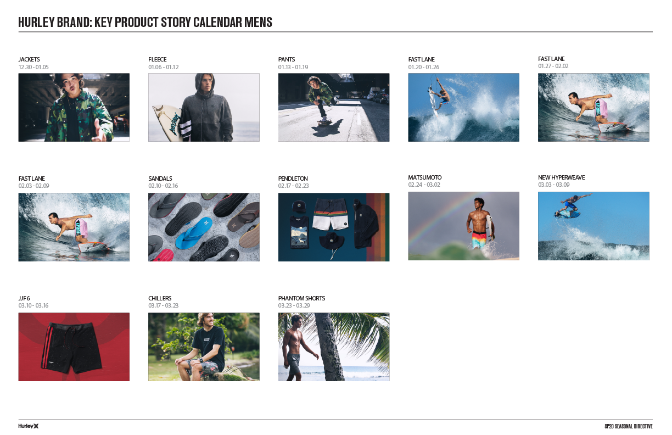The height and width of the screenshot is (435, 672).
Task: Click the date range '12.30 - 01.05'
Action: [33, 67]
